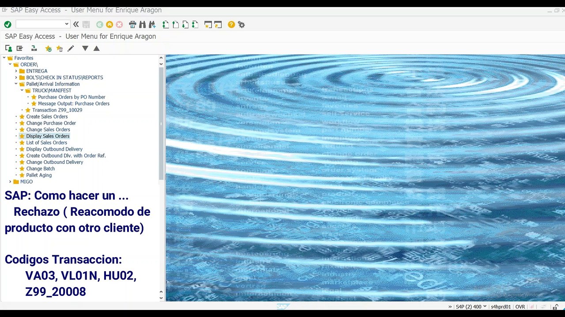
Task: Open SAP Business Workplace icon
Action: [x=34, y=48]
